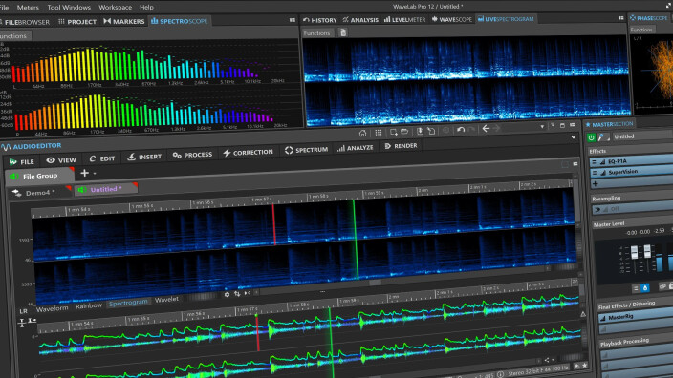Screen dimensions: 673x378
Task: Switch to the Wavescope tab
Action: coord(451,19)
